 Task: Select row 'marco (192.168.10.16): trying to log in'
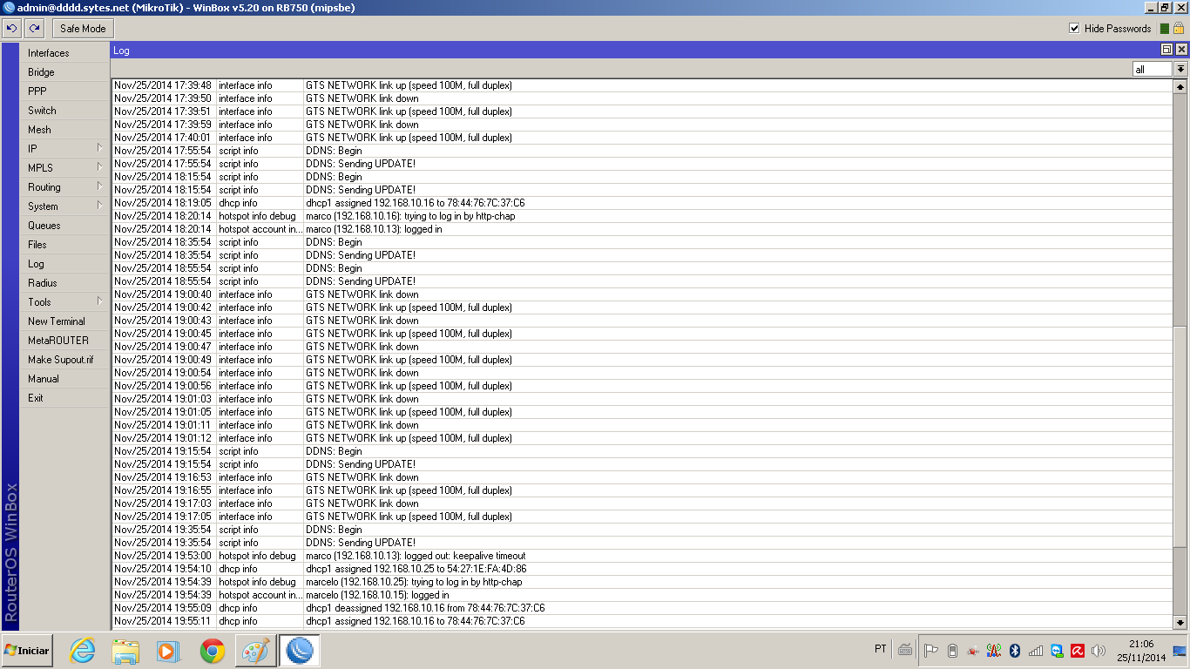click(643, 216)
